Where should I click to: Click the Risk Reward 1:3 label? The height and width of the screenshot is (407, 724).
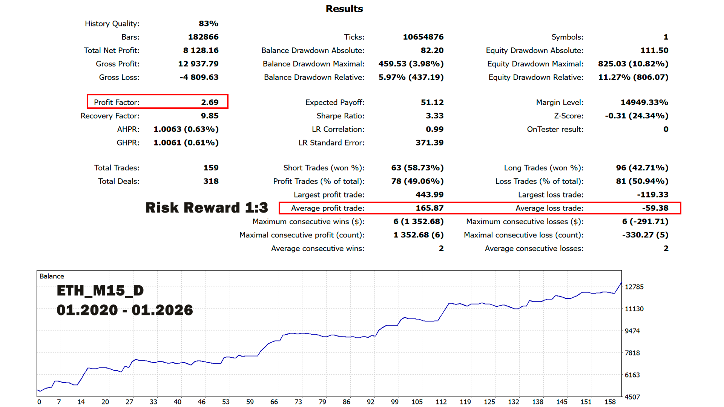(206, 208)
